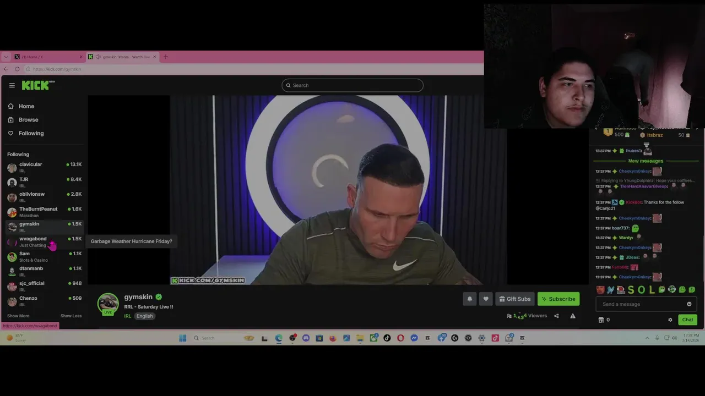705x396 pixels.
Task: Open sjc_official channel
Action: click(x=44, y=285)
